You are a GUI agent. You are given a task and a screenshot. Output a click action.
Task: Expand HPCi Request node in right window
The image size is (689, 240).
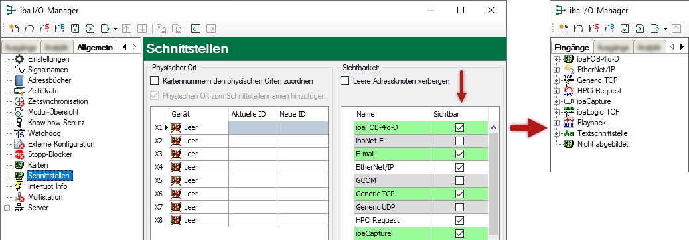tap(556, 91)
